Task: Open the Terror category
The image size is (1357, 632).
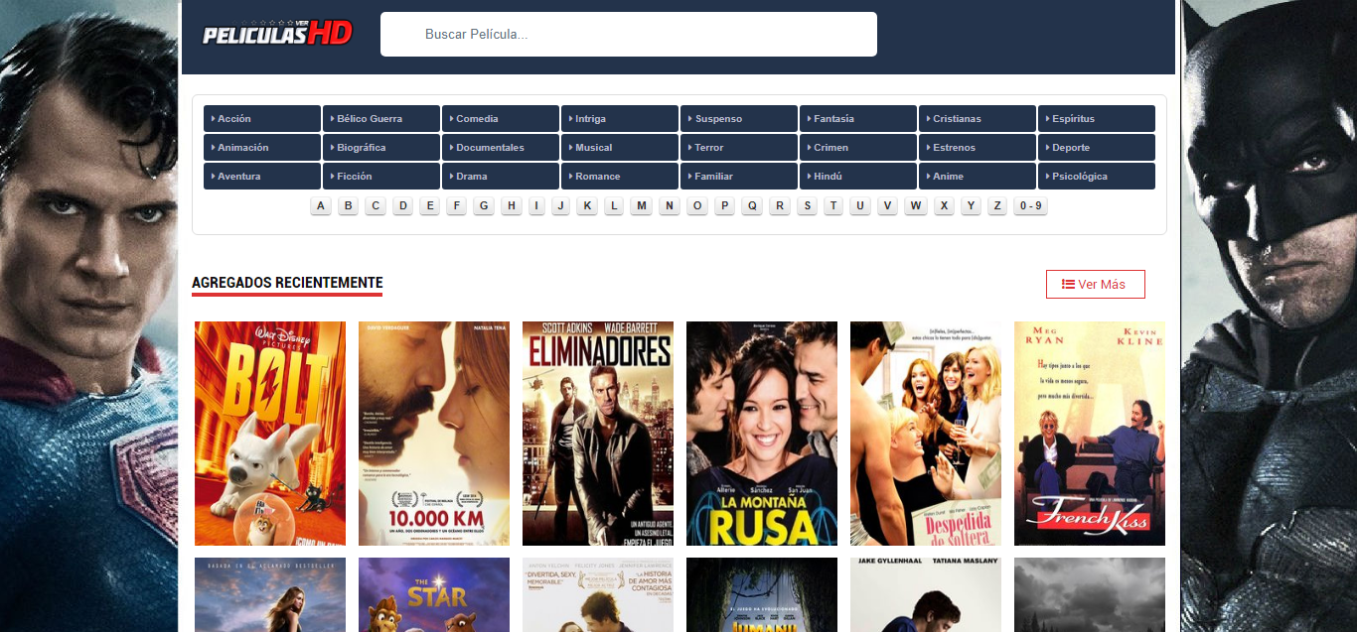Action: coord(739,148)
